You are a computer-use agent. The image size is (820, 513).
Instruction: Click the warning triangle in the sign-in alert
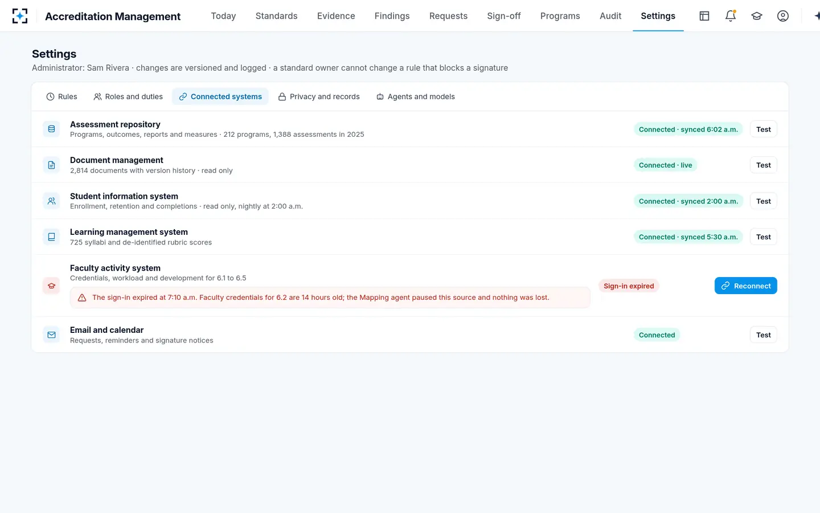click(x=82, y=298)
